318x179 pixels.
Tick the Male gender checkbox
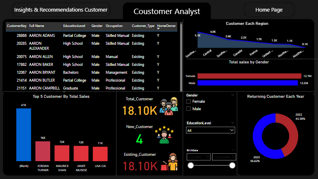(x=189, y=109)
